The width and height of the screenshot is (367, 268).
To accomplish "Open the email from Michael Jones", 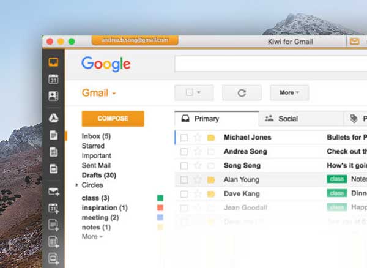I will [271, 138].
